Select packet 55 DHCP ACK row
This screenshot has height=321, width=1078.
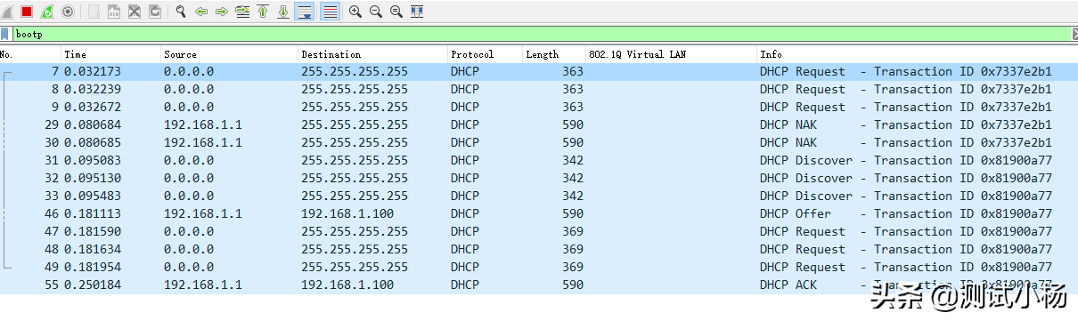(x=539, y=285)
